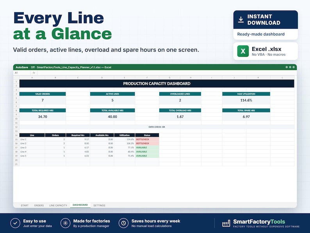310x233 pixels.
Task: Select Line 2 BOTTLENECK status cell
Action: pyautogui.click(x=147, y=143)
